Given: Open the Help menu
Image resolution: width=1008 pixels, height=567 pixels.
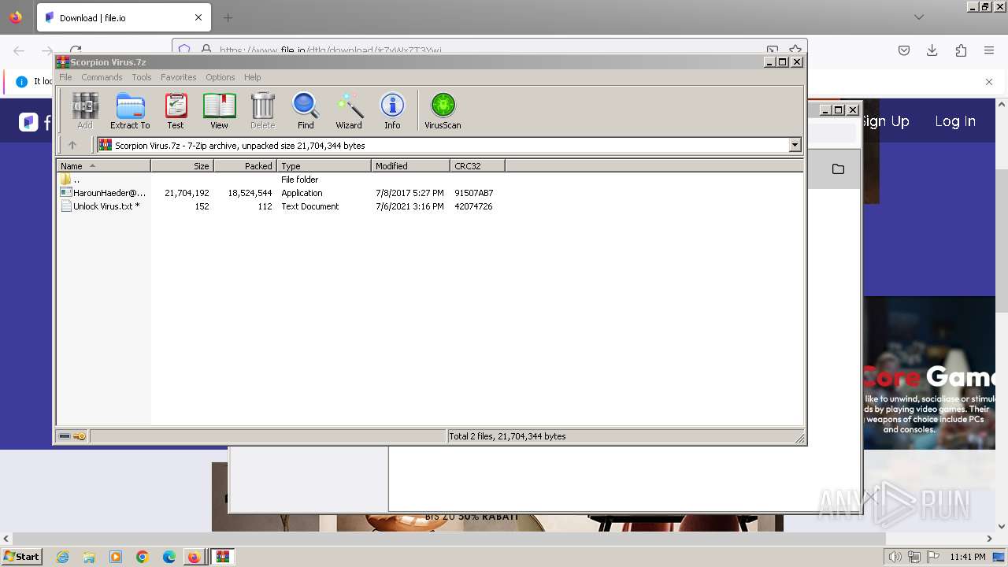Looking at the screenshot, I should [253, 77].
